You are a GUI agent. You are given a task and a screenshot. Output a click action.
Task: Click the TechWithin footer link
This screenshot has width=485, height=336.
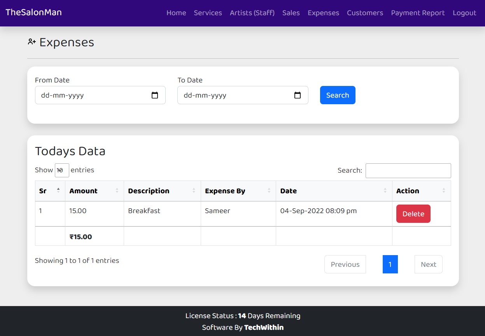(x=264, y=327)
